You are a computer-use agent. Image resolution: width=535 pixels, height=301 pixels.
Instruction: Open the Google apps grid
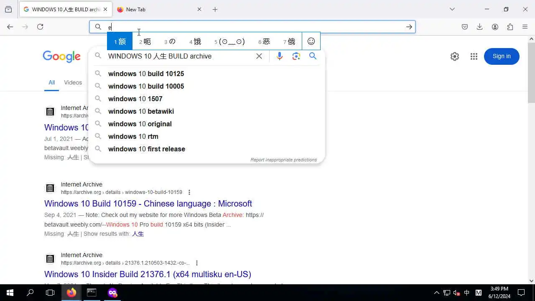(474, 56)
